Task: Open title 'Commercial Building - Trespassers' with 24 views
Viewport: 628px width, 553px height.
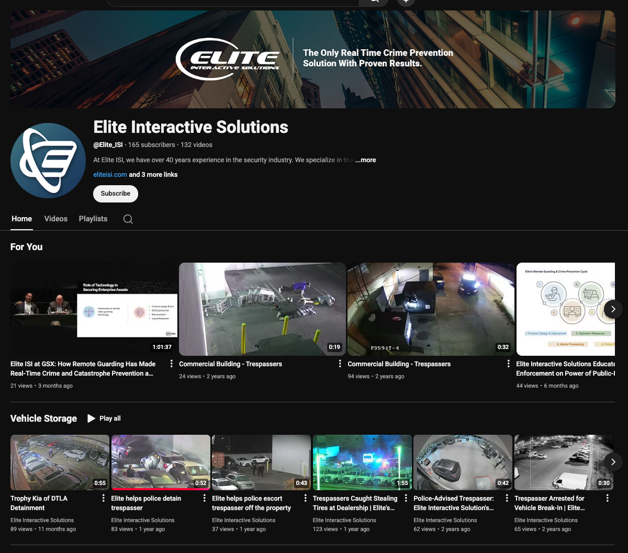Action: (230, 364)
